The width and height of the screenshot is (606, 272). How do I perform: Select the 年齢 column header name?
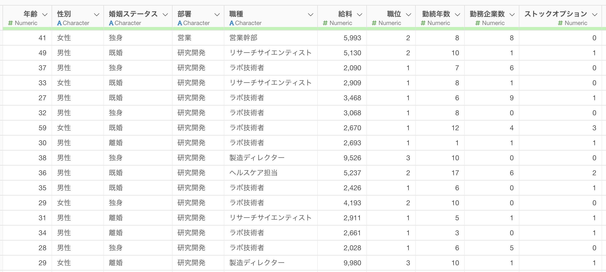click(x=31, y=14)
